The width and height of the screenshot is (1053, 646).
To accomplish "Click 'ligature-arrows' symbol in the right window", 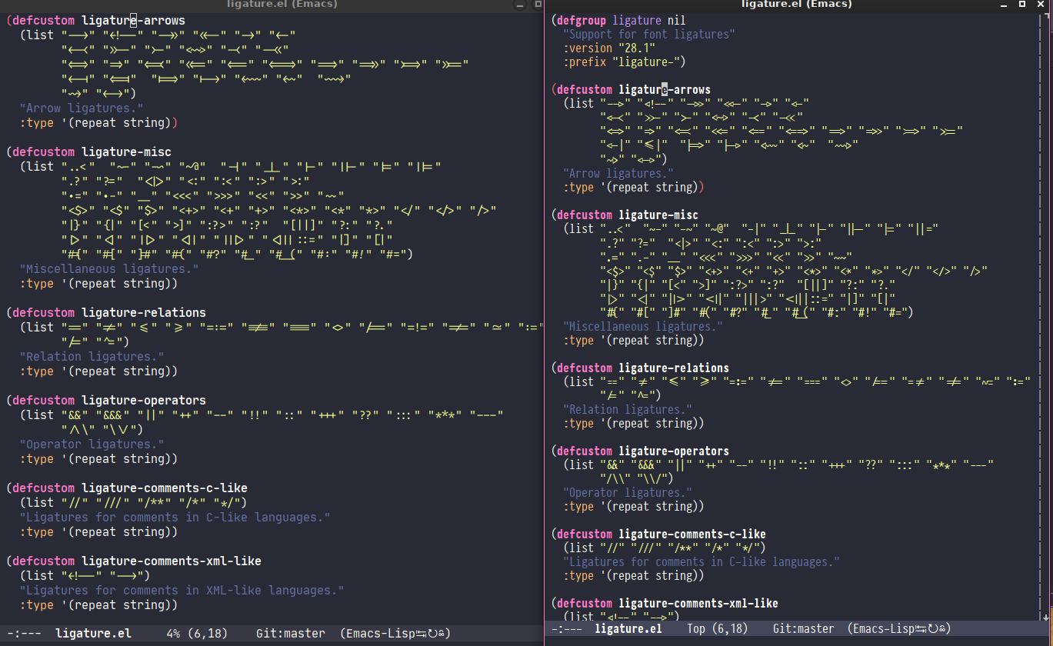I will [665, 89].
